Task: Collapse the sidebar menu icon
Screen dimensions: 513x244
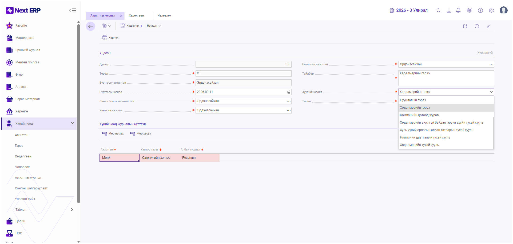Action: point(73,10)
